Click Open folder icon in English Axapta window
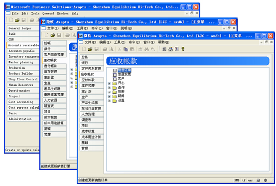 tap(17, 20)
